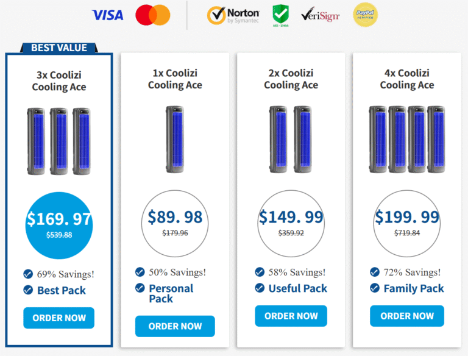Image resolution: width=468 pixels, height=356 pixels.
Task: Click the VeriSign trust logo
Action: [321, 15]
